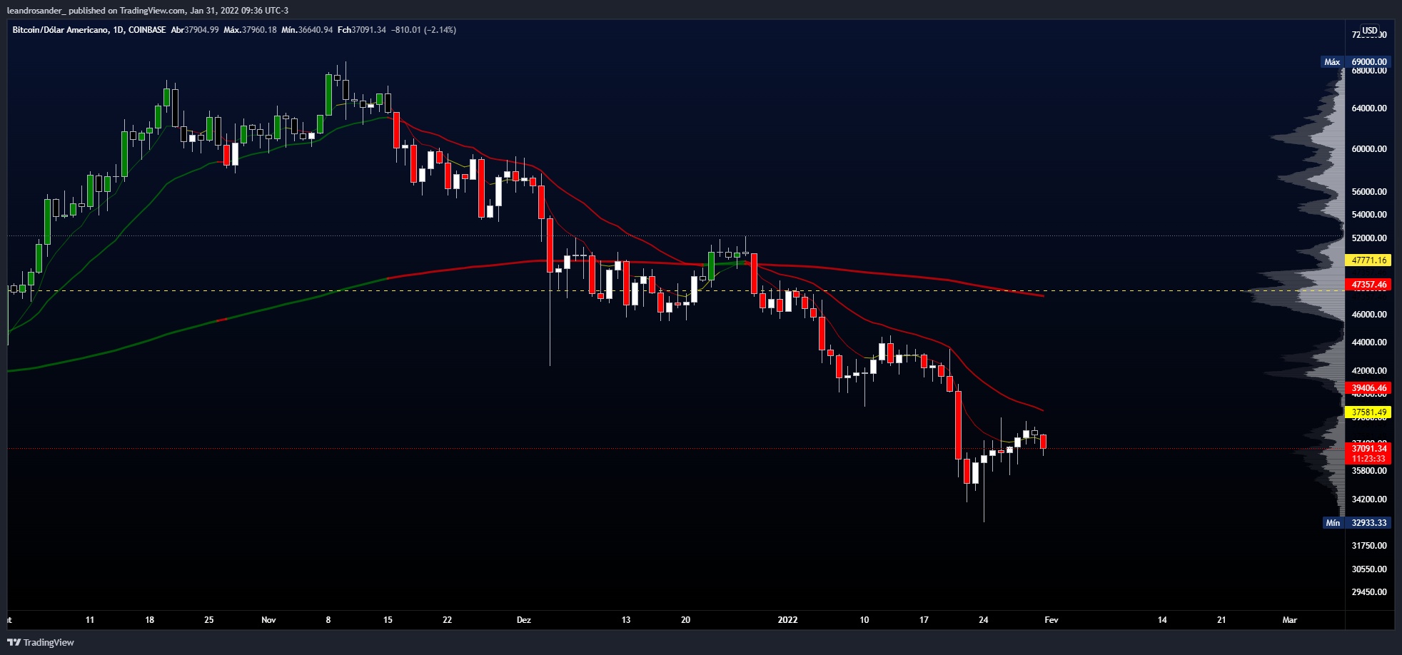Screen dimensions: 1402x655
Task: Click the 2022 label on time axis
Action: tap(787, 620)
